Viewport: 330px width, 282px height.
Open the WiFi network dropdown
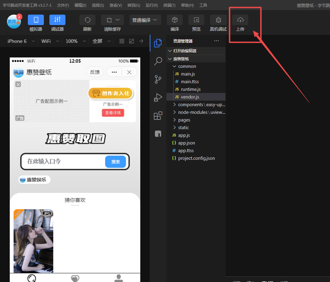[x=50, y=41]
